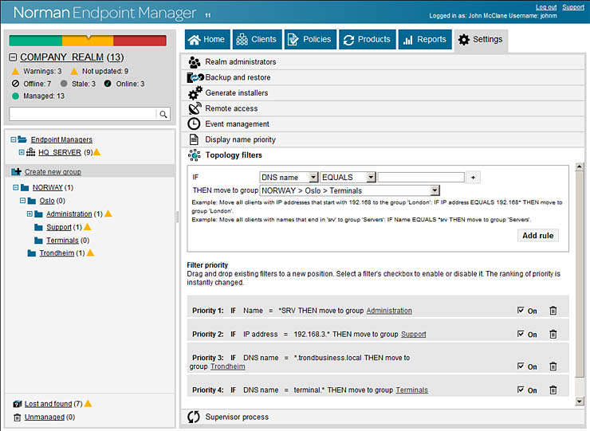Open the Reports tab

coord(424,40)
